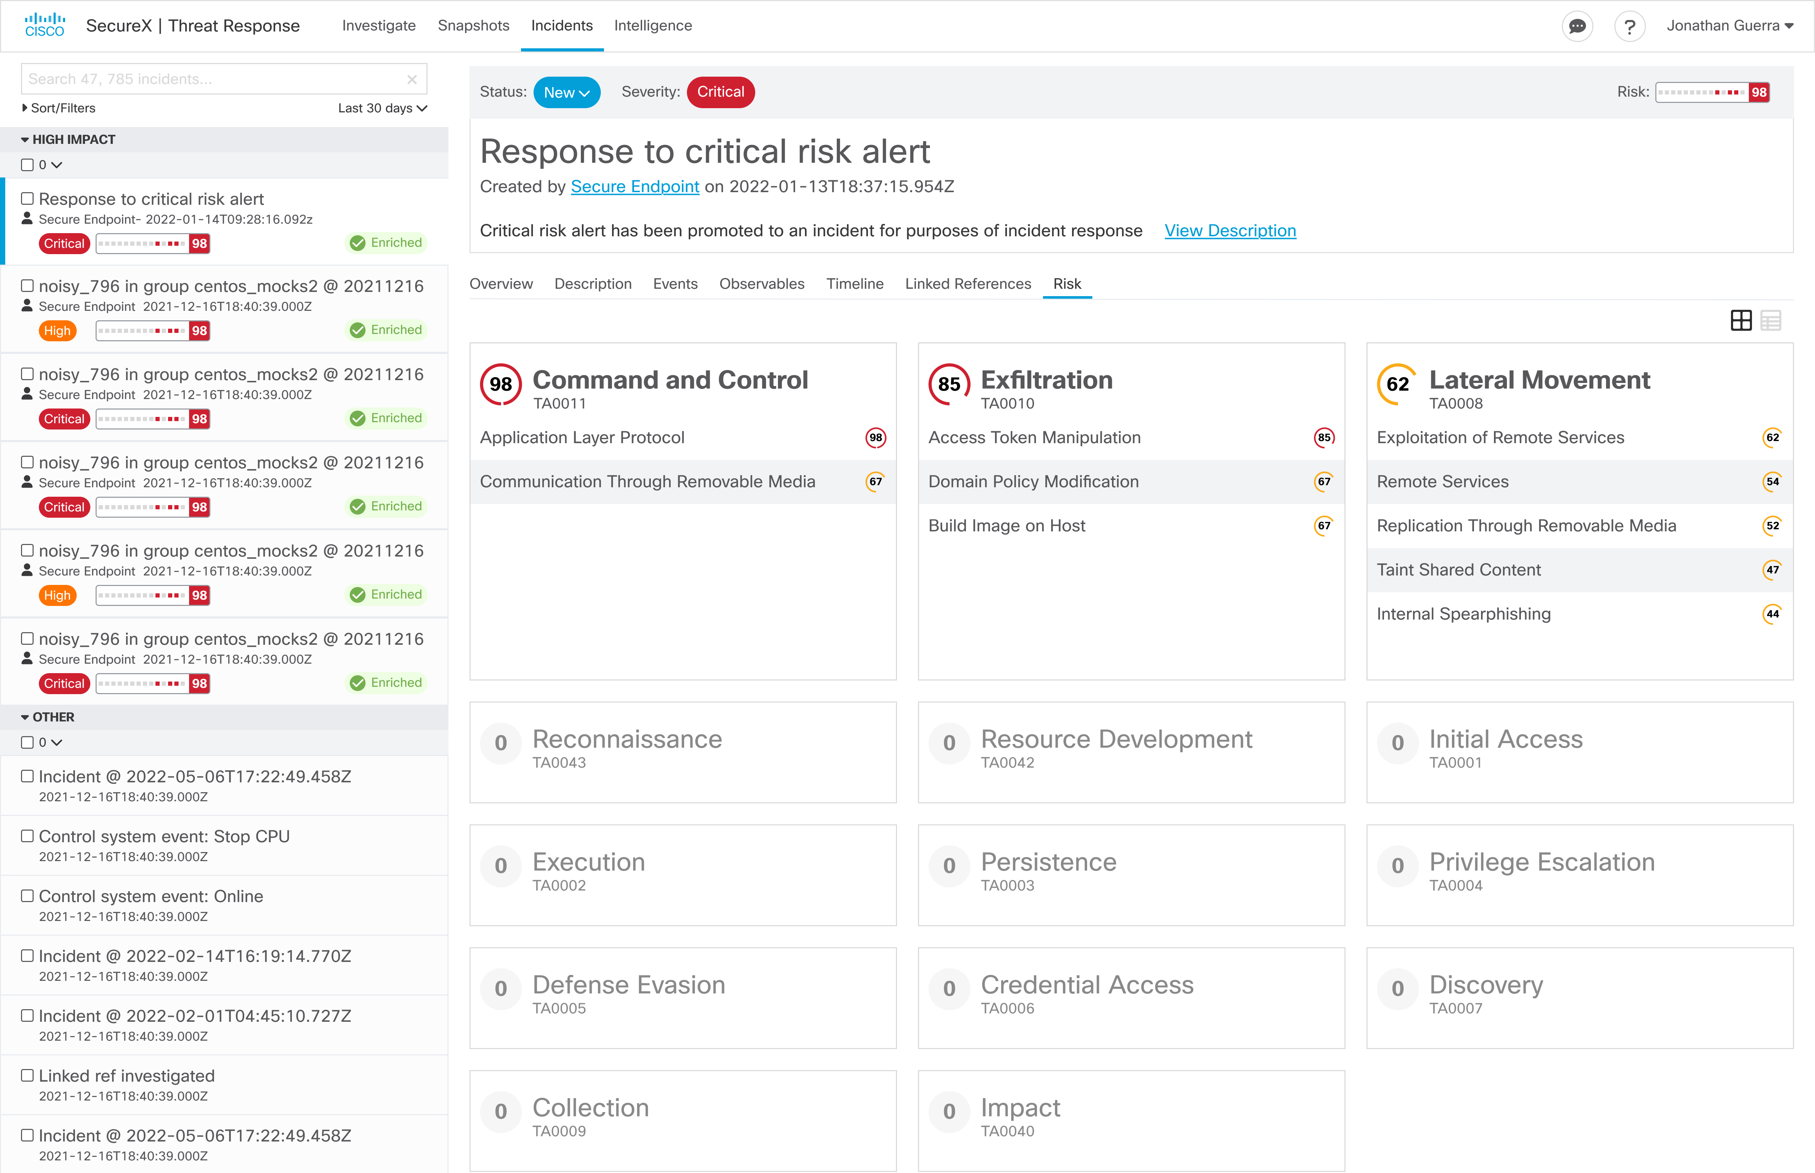Check Incident @ 2022-02-14T16:19:14.770Z

(27, 956)
